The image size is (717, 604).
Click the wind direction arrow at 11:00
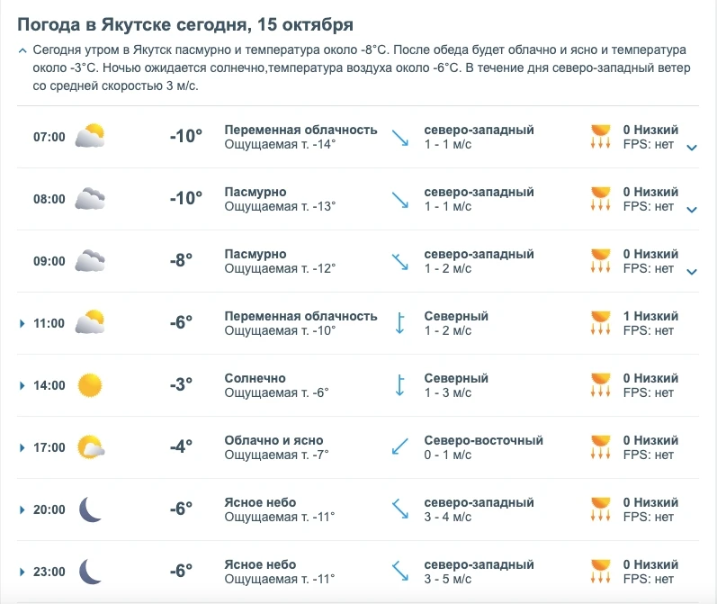[x=400, y=323]
